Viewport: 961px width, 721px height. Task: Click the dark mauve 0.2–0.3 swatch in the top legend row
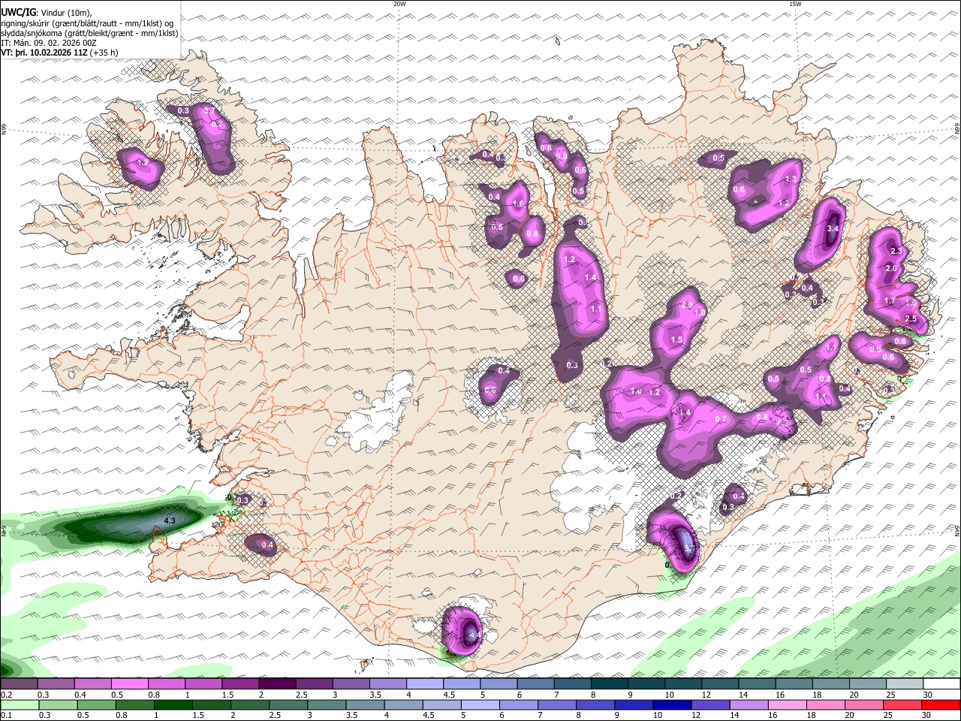click(x=19, y=683)
